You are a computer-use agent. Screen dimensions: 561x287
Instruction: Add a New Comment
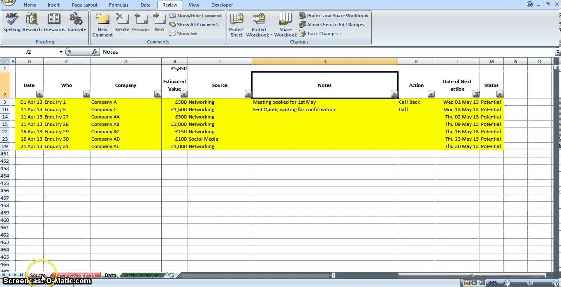point(102,25)
